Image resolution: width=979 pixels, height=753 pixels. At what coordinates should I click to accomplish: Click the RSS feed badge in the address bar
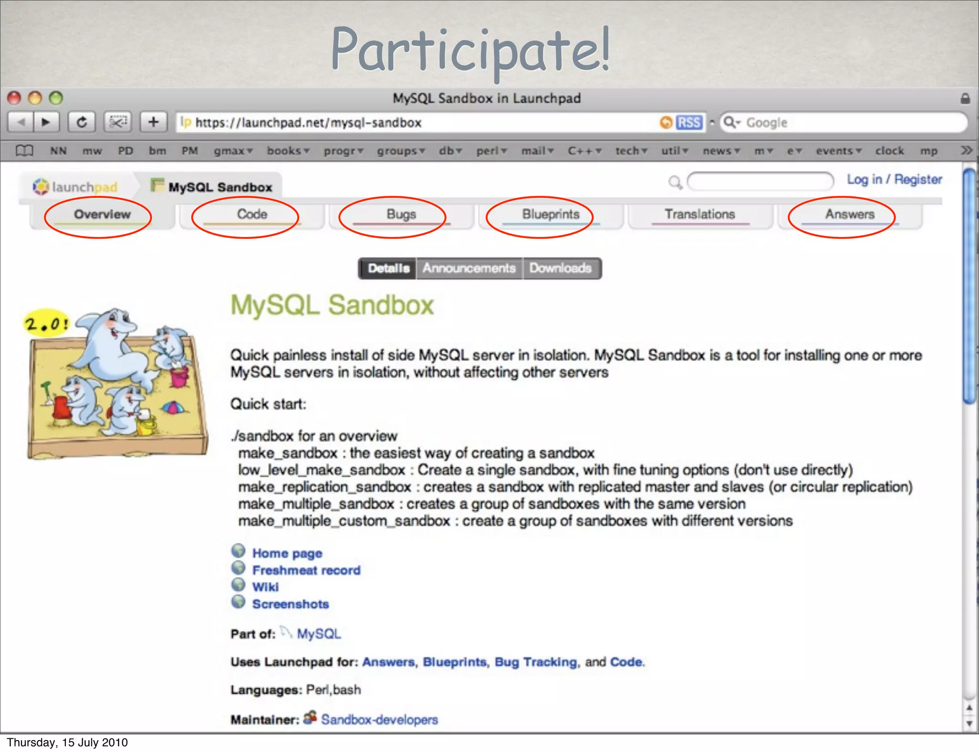(x=689, y=123)
